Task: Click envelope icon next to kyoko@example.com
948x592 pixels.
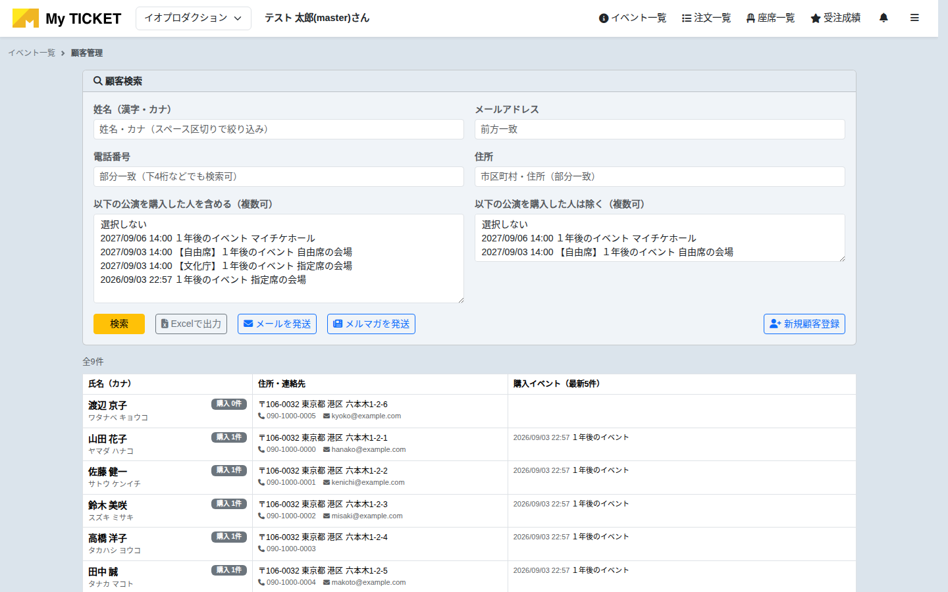Action: pos(327,416)
